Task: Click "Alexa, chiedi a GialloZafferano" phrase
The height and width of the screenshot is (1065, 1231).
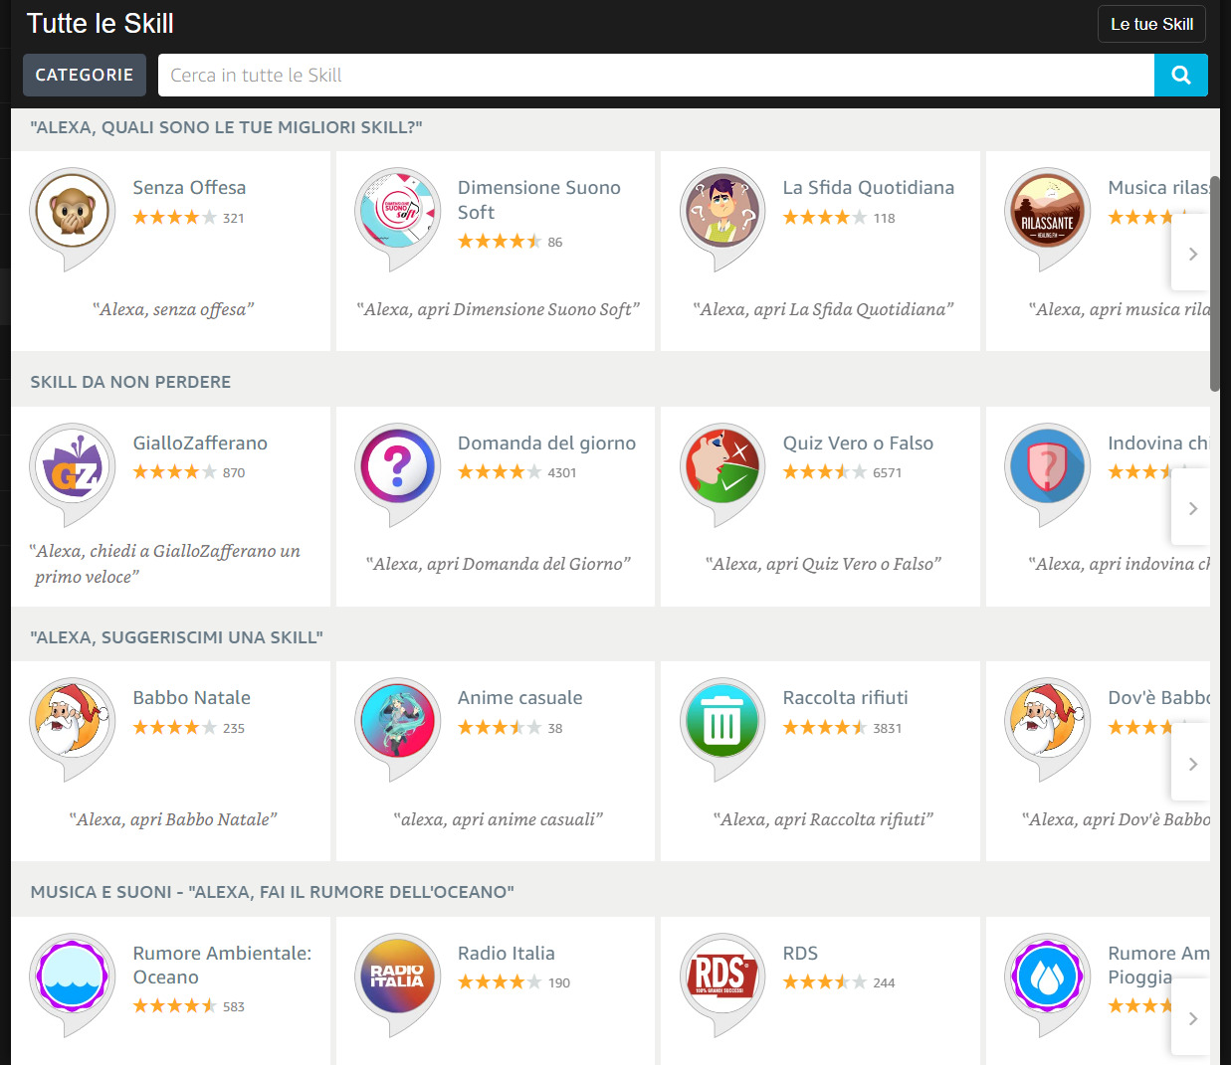Action: click(165, 563)
